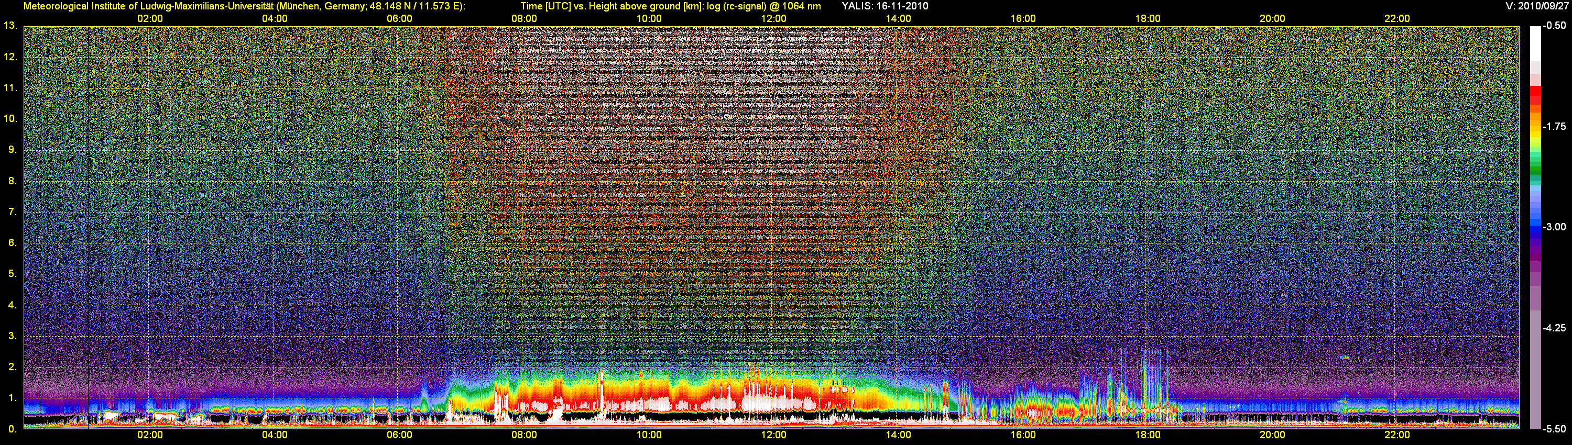This screenshot has height=445, width=1572.
Task: Click the -0.50 value on the color scale
Action: point(1554,26)
